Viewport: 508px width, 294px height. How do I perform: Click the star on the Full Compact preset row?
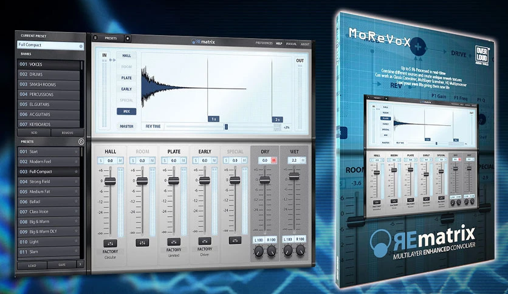click(77, 172)
